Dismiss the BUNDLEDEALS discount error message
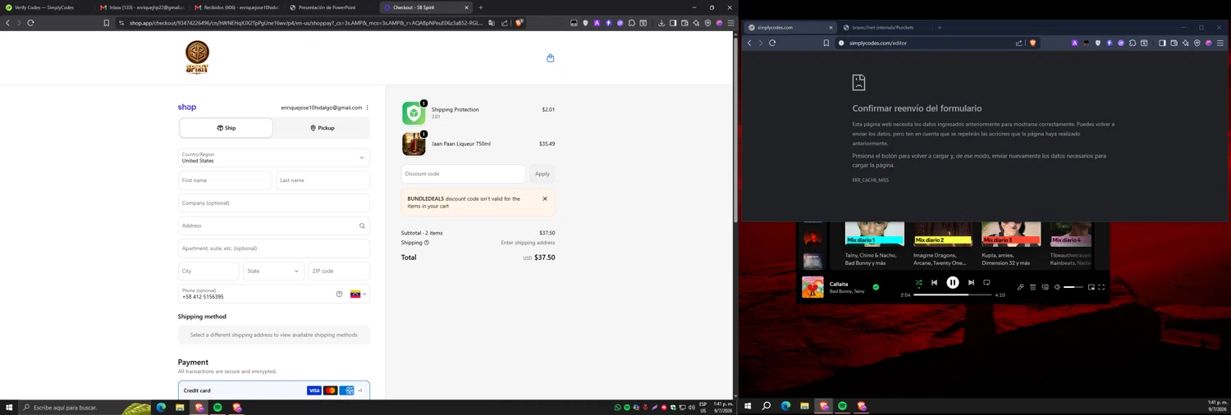The image size is (1231, 415). point(545,198)
